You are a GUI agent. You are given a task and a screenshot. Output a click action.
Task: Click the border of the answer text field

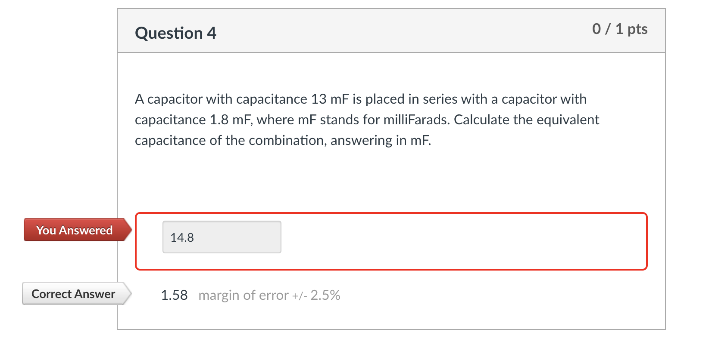(222, 221)
